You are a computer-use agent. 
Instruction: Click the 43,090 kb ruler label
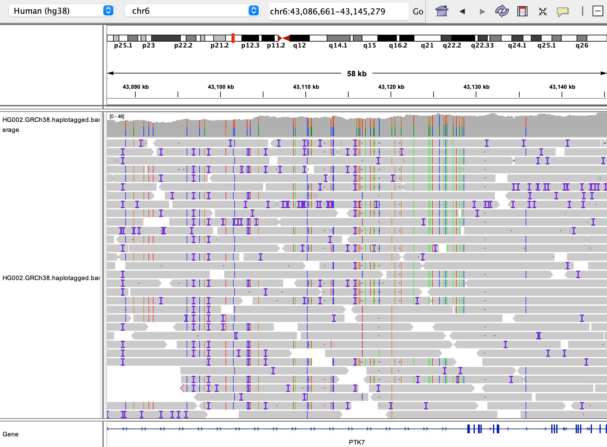pyautogui.click(x=136, y=87)
